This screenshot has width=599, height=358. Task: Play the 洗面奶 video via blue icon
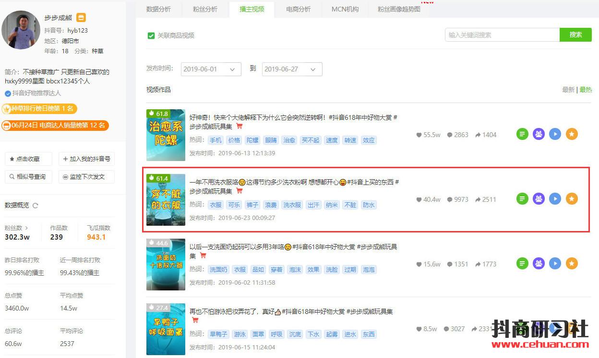pos(555,263)
